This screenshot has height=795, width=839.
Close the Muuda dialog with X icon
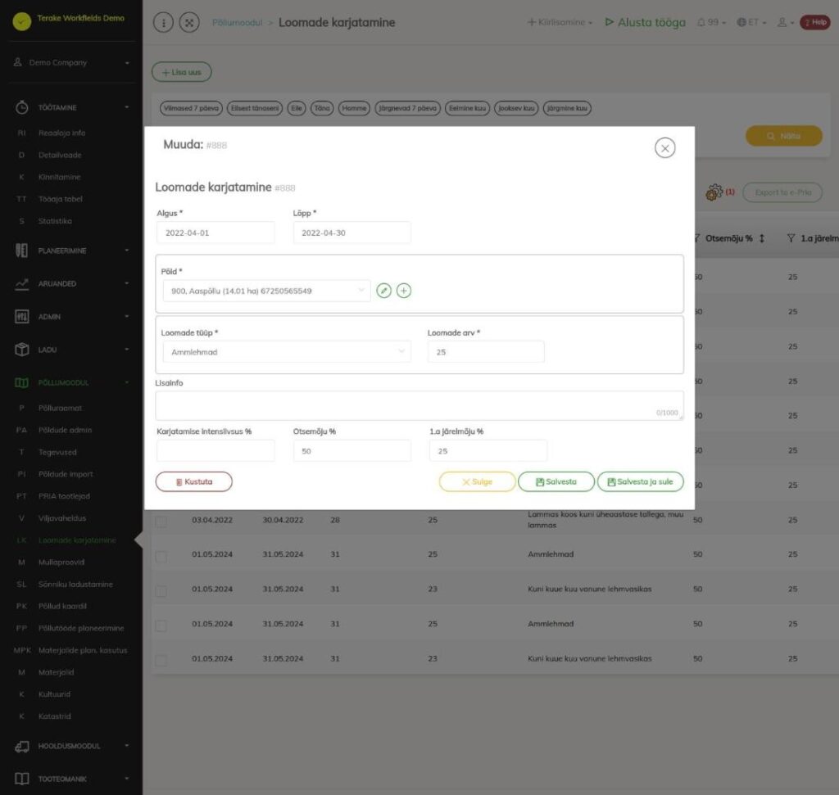664,148
